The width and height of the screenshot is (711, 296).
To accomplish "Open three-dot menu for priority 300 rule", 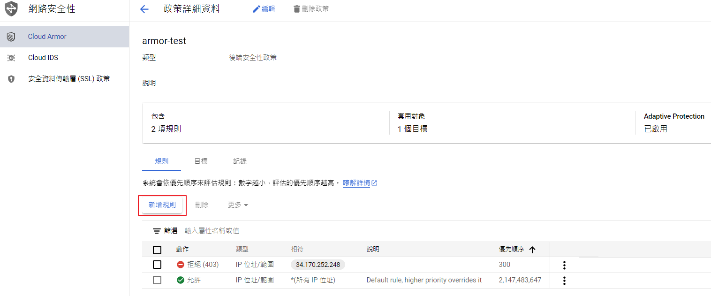I will (564, 265).
